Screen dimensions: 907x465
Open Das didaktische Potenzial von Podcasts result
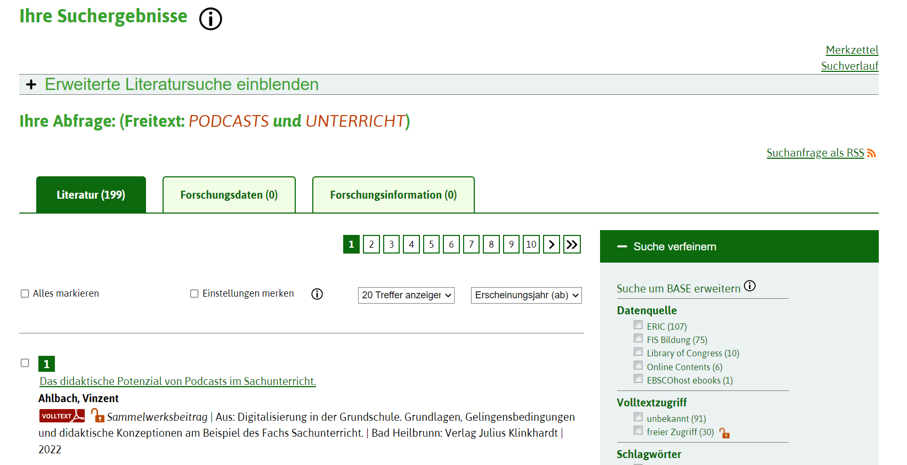click(x=177, y=381)
